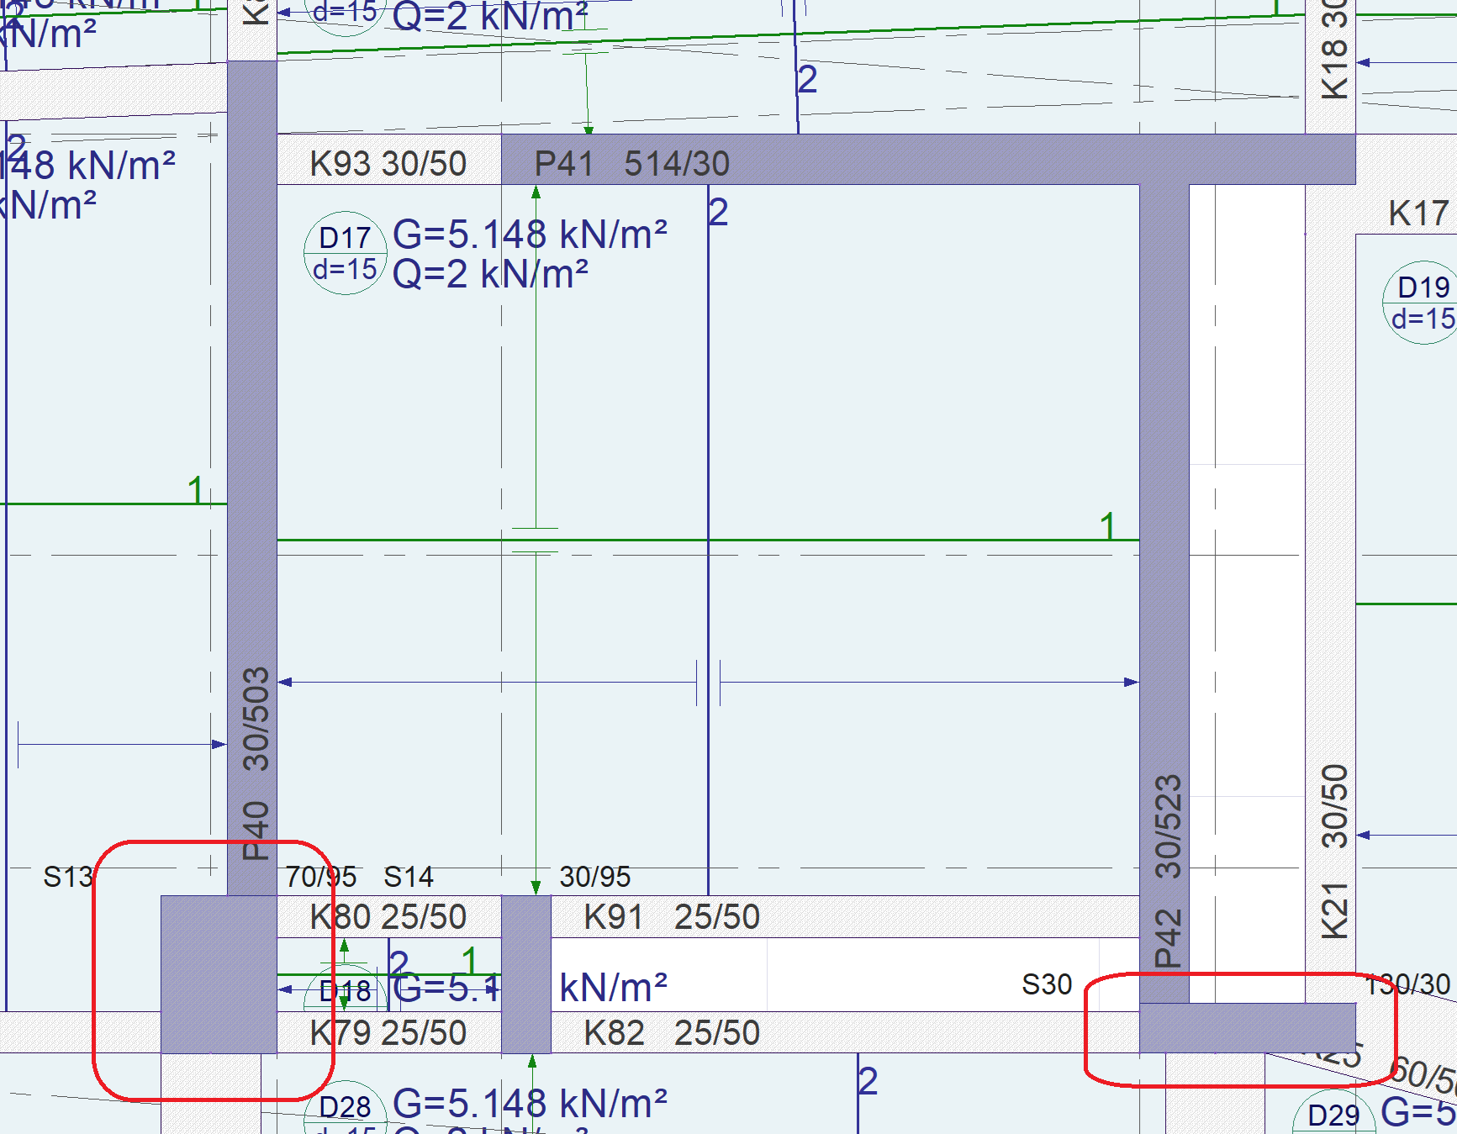Click the P42 30/523 vertical wall label
This screenshot has height=1134, width=1457.
click(x=1168, y=871)
